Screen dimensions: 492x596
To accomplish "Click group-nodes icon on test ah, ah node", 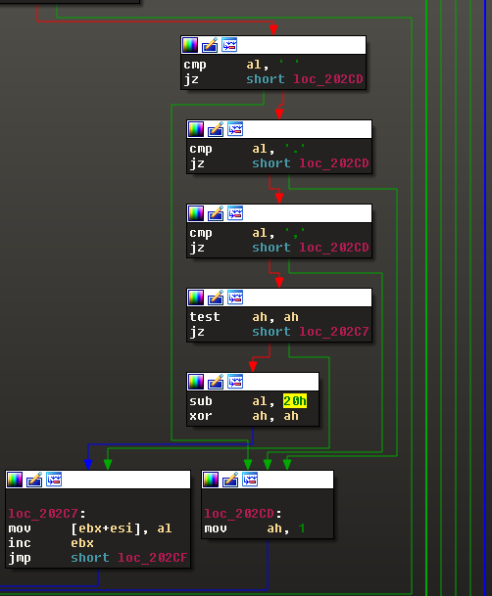I will (x=235, y=298).
